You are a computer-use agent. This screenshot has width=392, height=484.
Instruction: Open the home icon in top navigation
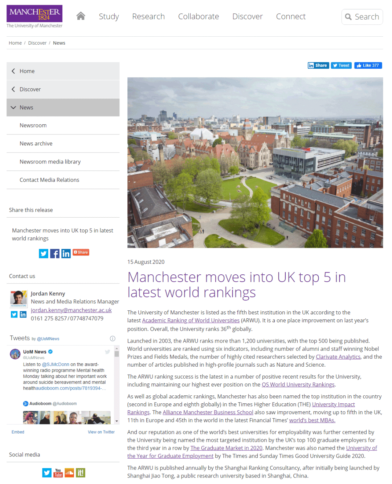(81, 16)
